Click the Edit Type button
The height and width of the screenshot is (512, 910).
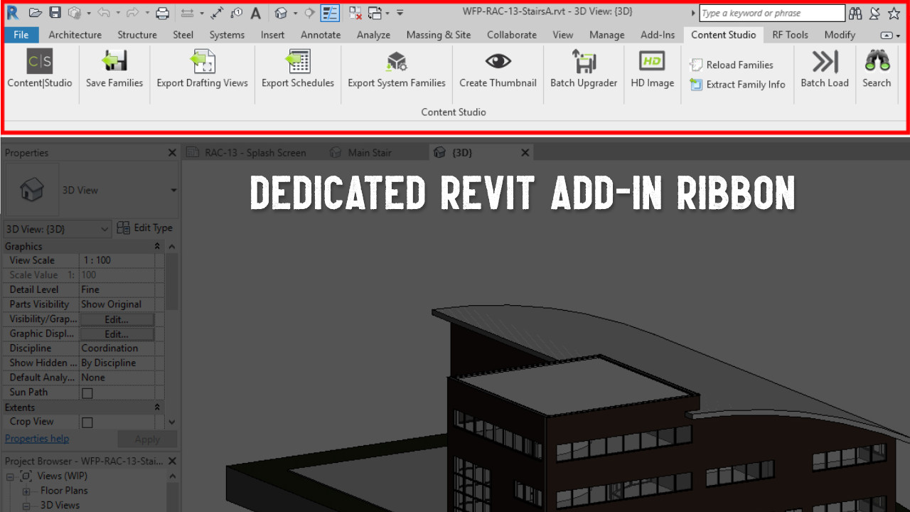point(145,228)
